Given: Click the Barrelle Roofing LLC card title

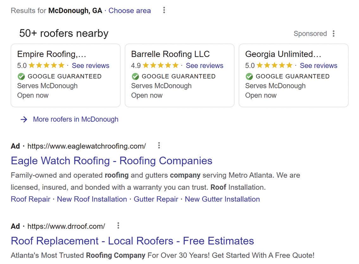Looking at the screenshot, I should pos(170,54).
